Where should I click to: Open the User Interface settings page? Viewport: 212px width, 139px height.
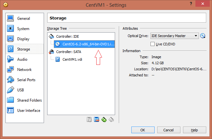tap(28, 111)
